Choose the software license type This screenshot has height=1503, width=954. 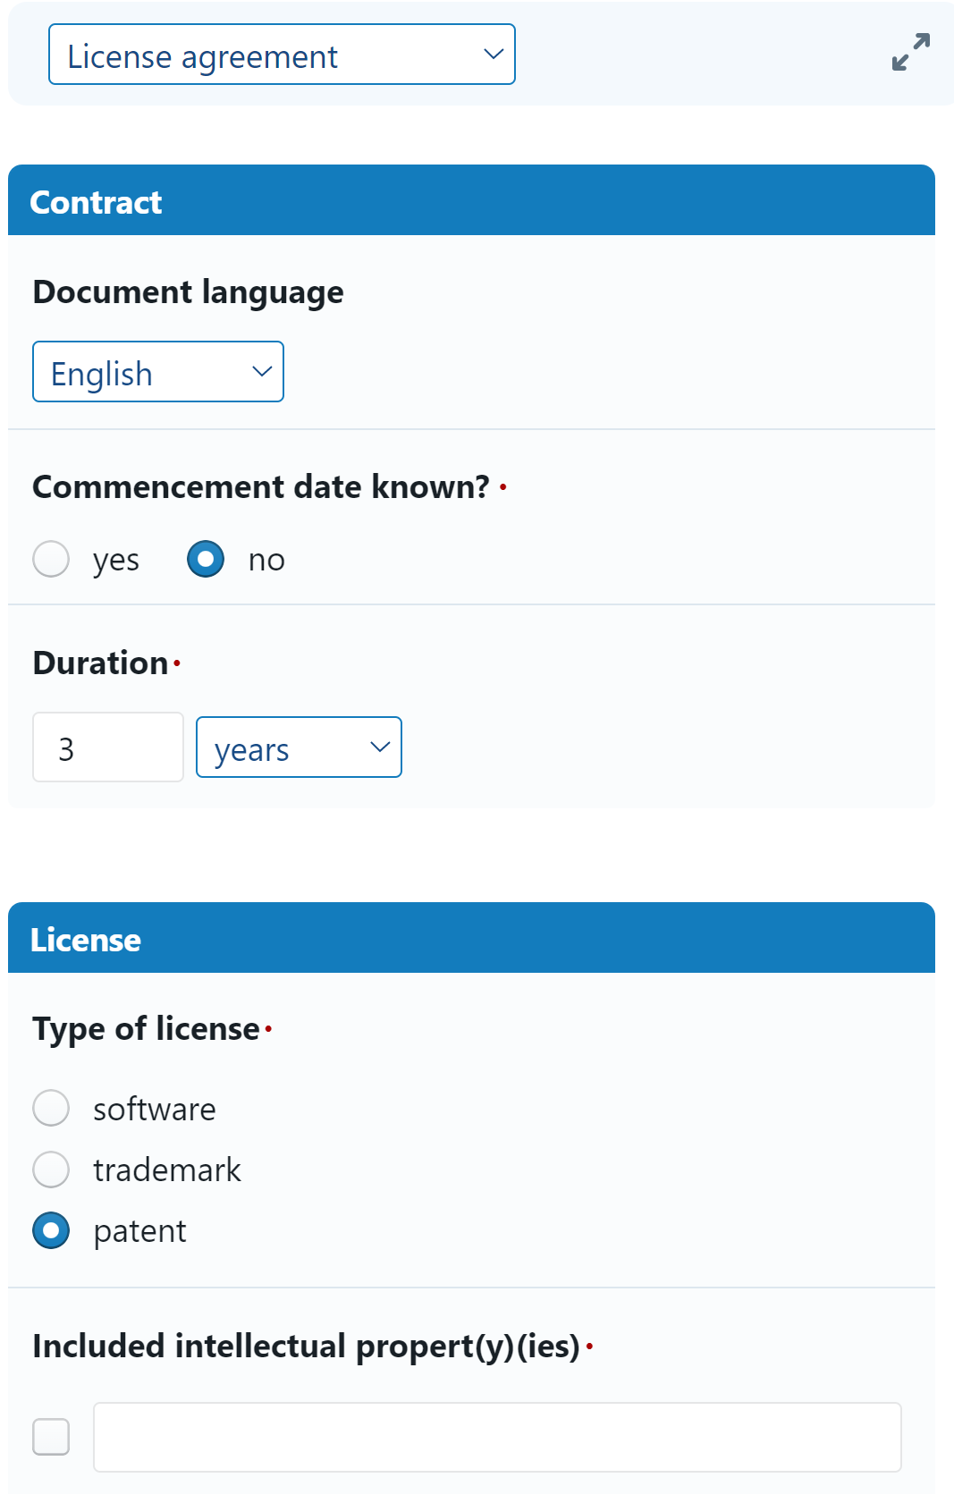51,1109
